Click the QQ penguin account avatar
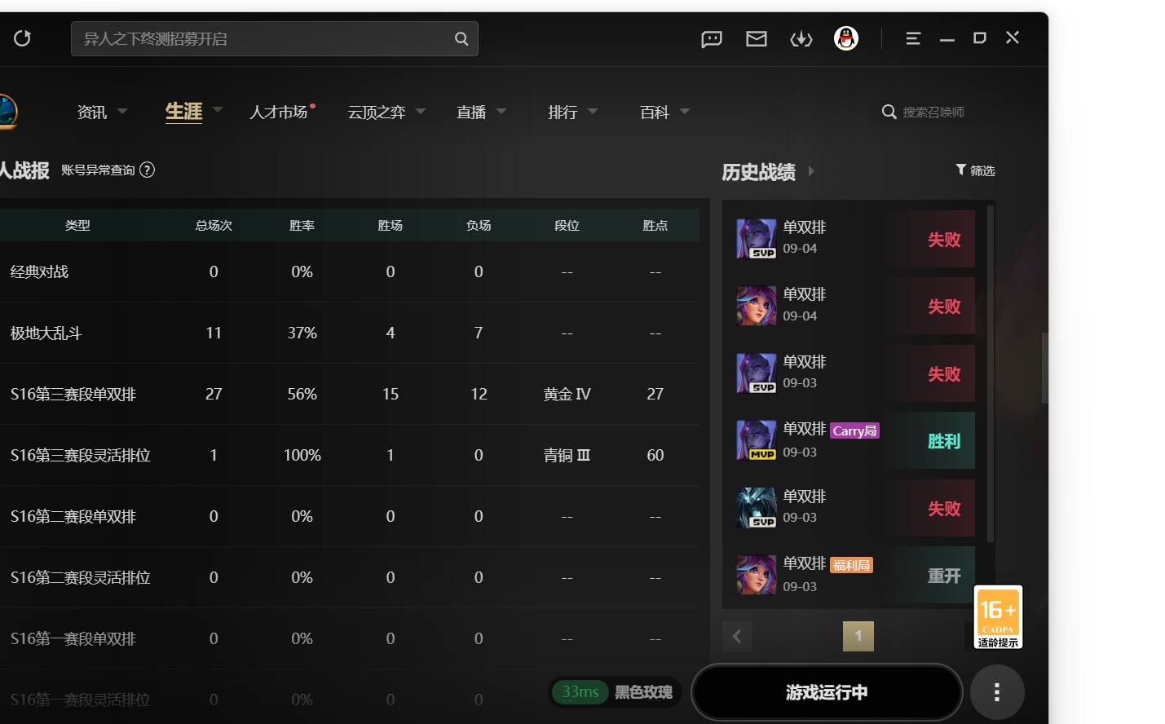 846,38
